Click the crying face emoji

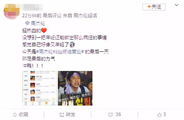point(72,45)
